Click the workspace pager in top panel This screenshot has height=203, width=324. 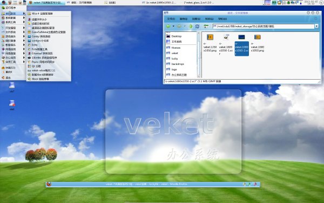click(x=268, y=3)
